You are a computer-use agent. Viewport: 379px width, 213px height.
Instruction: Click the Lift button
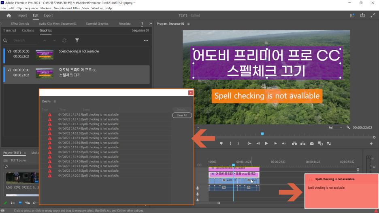pyautogui.click(x=294, y=143)
